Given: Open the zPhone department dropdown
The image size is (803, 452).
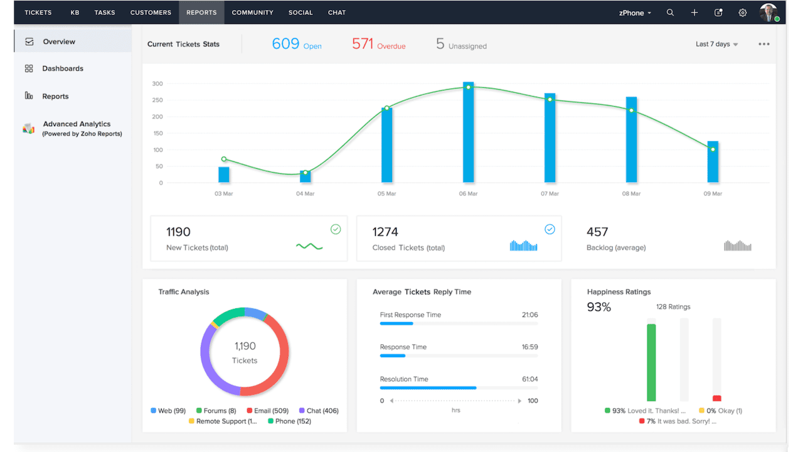Looking at the screenshot, I should (x=636, y=13).
